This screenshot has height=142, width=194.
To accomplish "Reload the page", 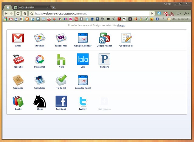I will [18, 13].
